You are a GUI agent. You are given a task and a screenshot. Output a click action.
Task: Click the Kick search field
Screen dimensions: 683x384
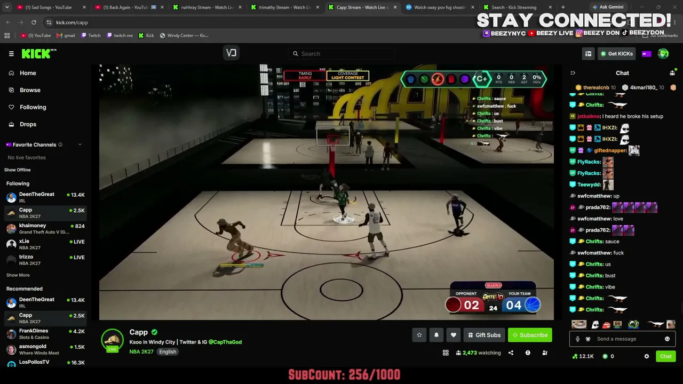pos(342,53)
